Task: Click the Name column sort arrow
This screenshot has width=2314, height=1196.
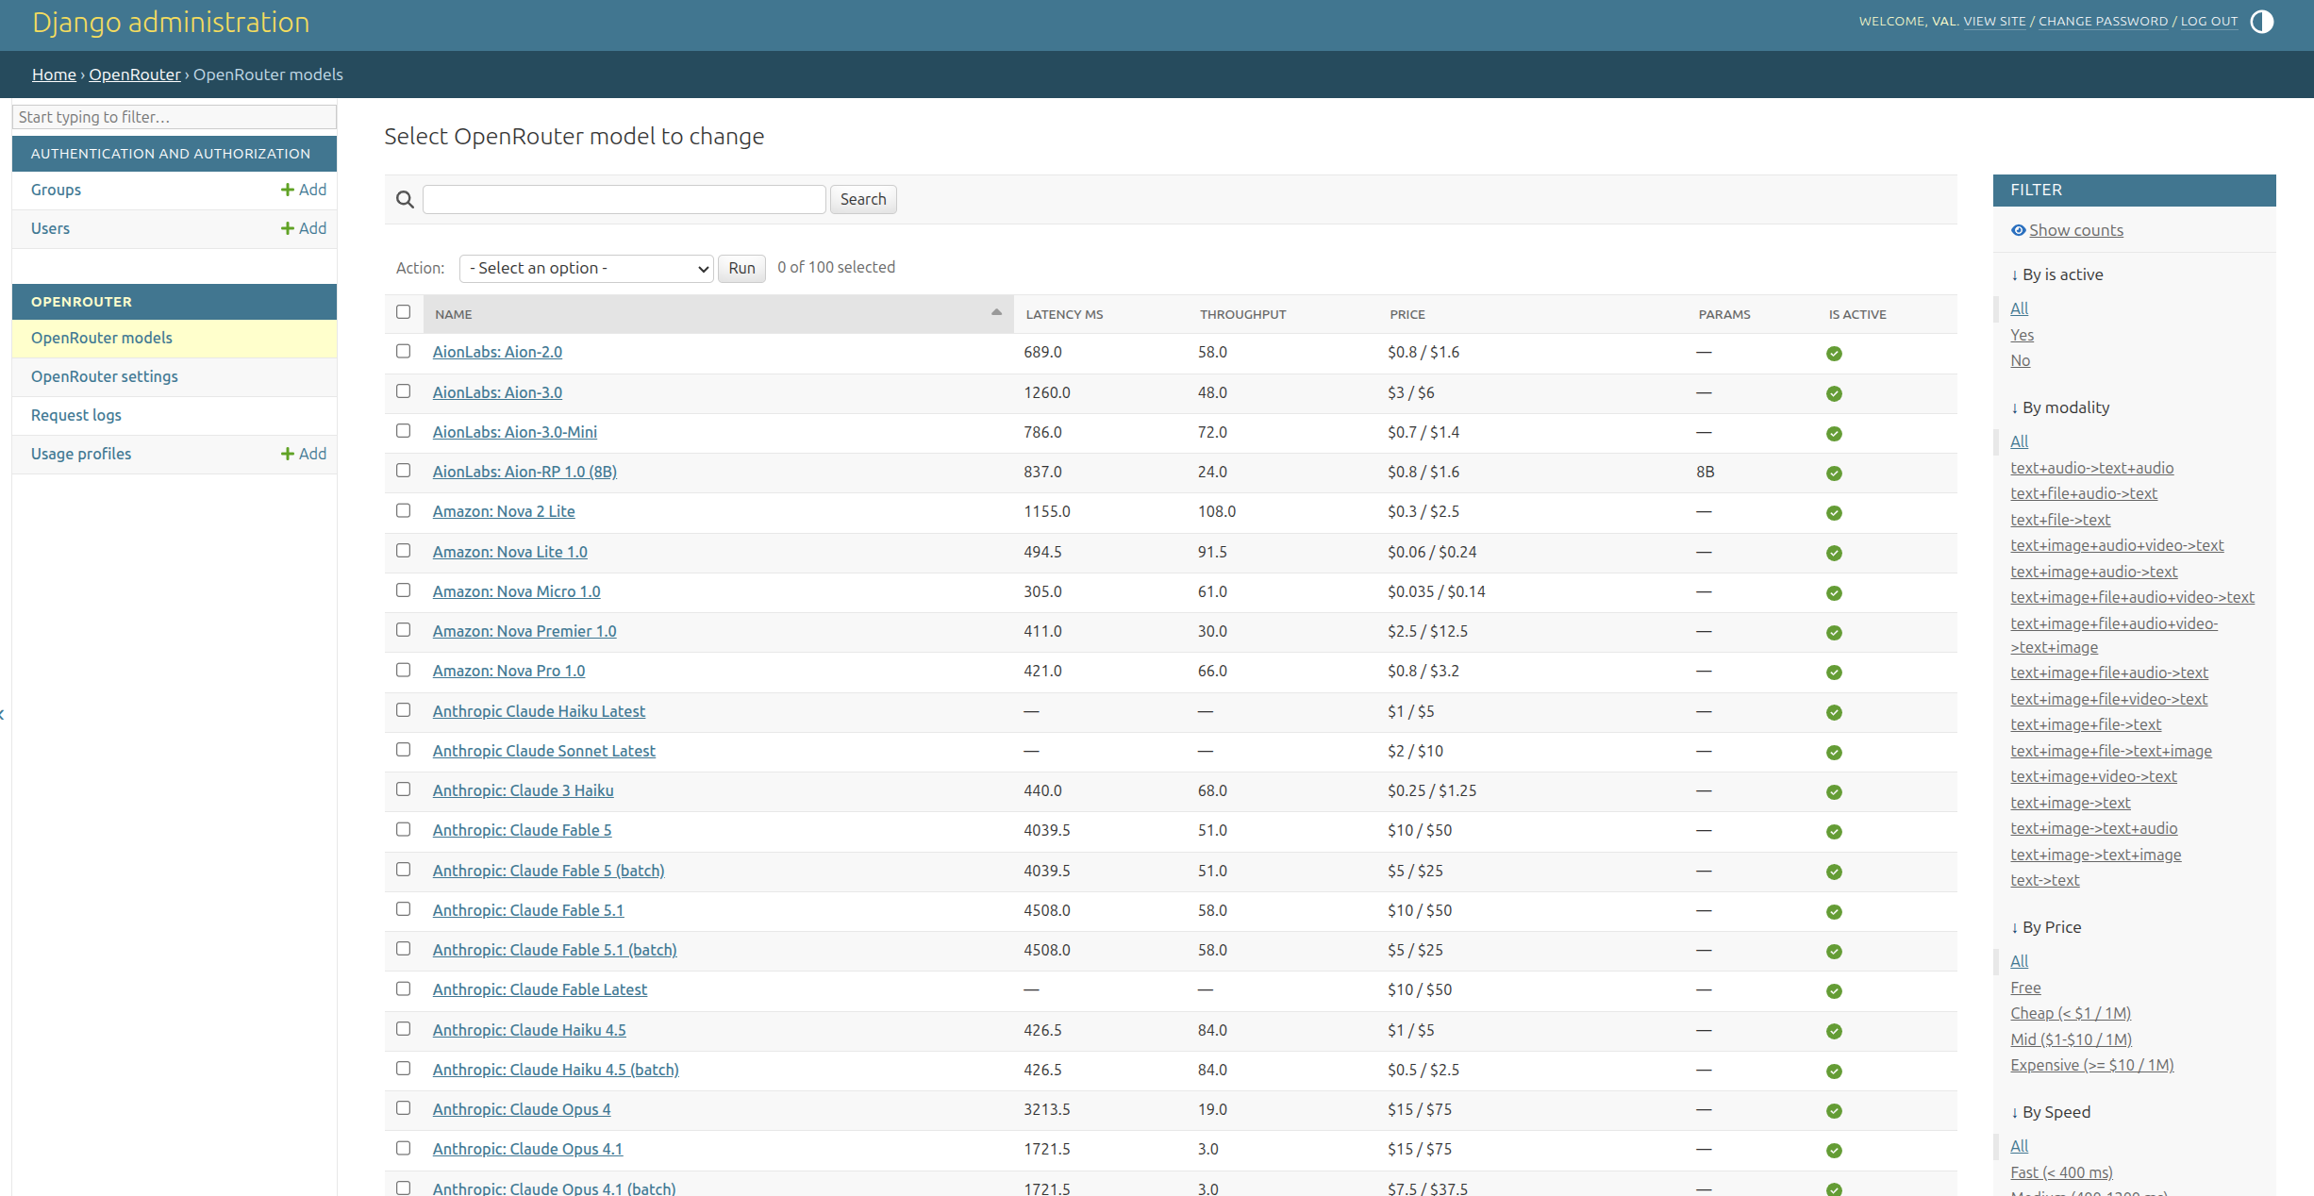Action: [x=996, y=312]
